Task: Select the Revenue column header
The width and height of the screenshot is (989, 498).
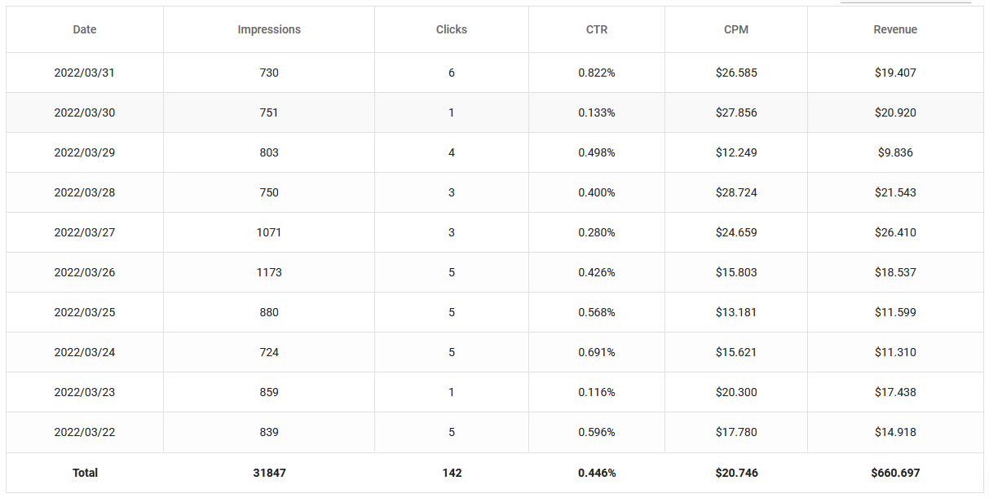Action: pyautogui.click(x=895, y=29)
